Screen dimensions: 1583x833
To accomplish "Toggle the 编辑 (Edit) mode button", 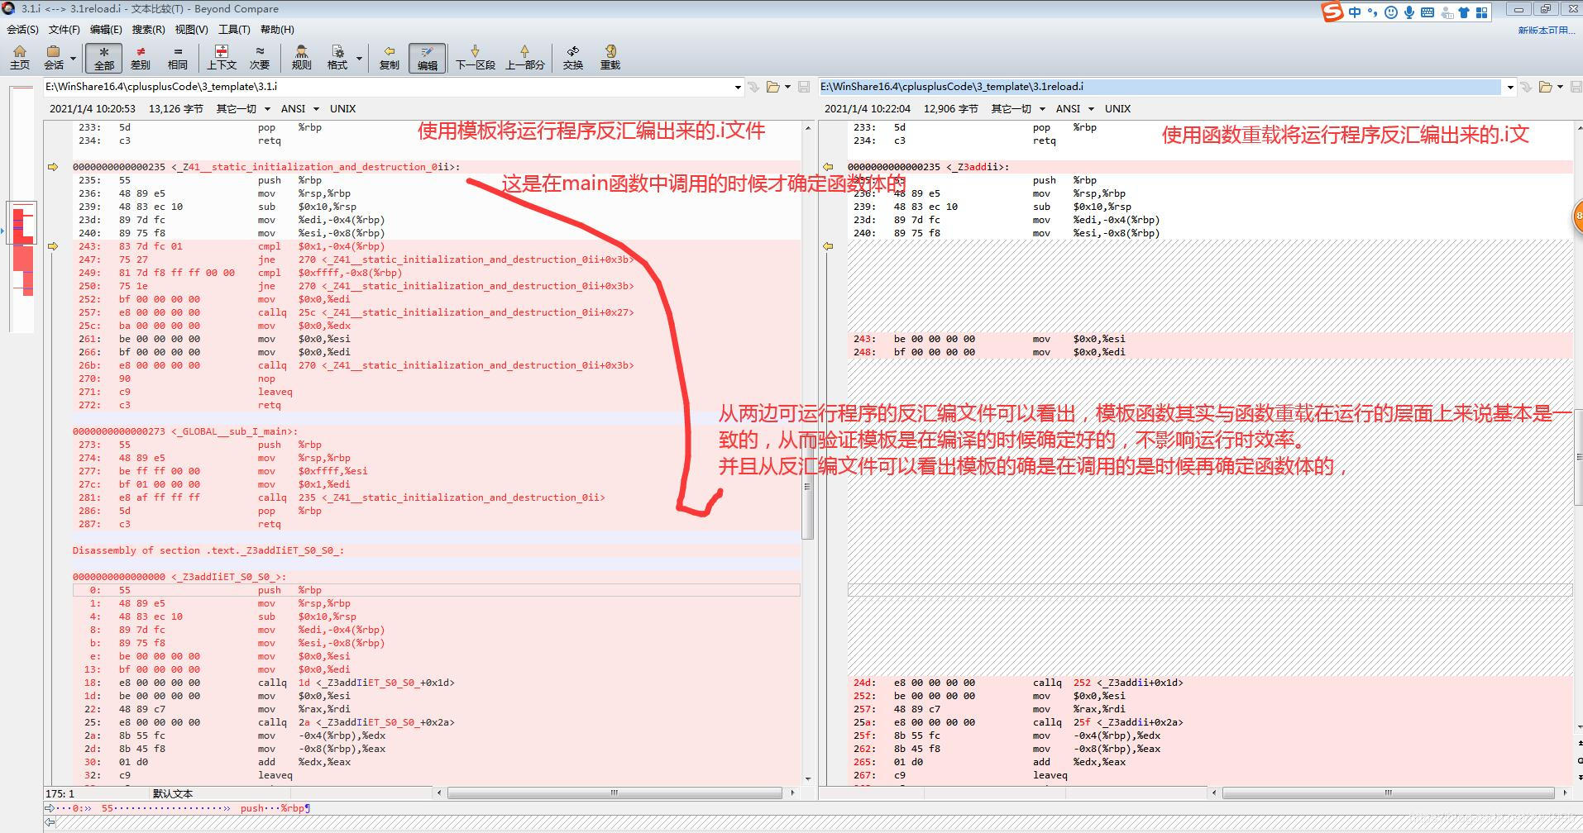I will (x=427, y=58).
